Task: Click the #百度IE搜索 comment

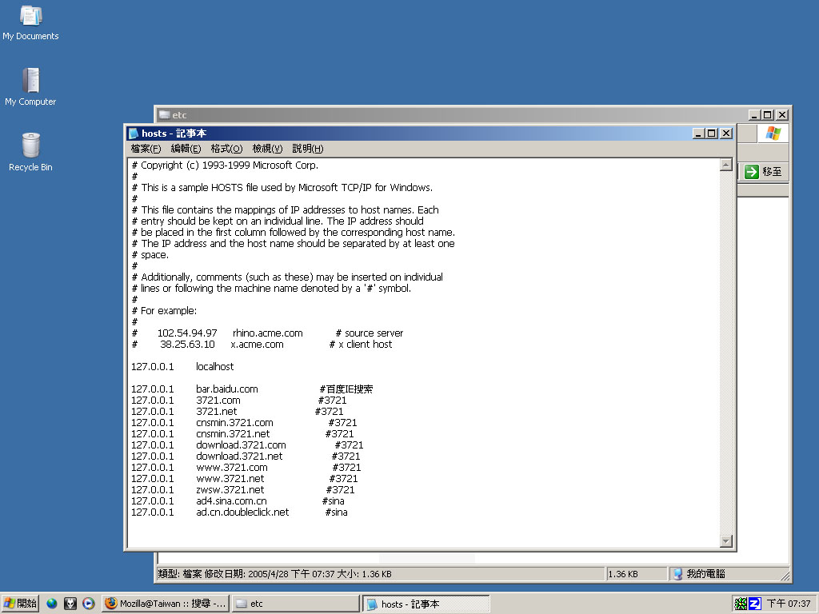Action: pyautogui.click(x=346, y=389)
